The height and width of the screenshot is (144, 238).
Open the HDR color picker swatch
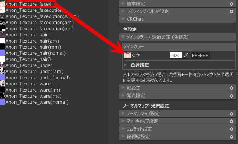(176, 55)
